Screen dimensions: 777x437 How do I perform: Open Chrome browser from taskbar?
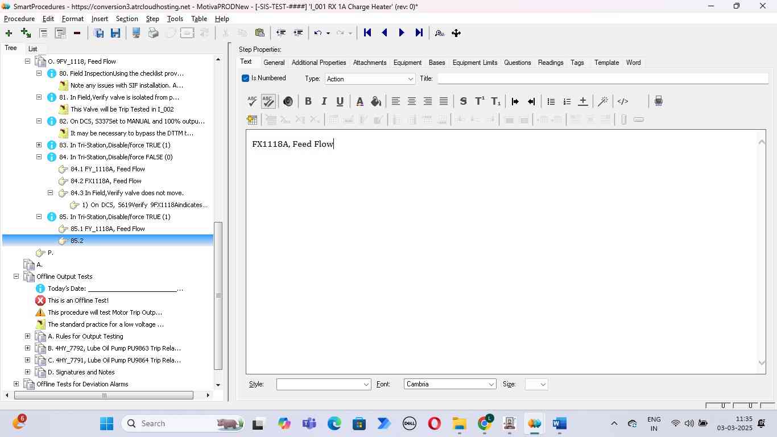point(485,423)
